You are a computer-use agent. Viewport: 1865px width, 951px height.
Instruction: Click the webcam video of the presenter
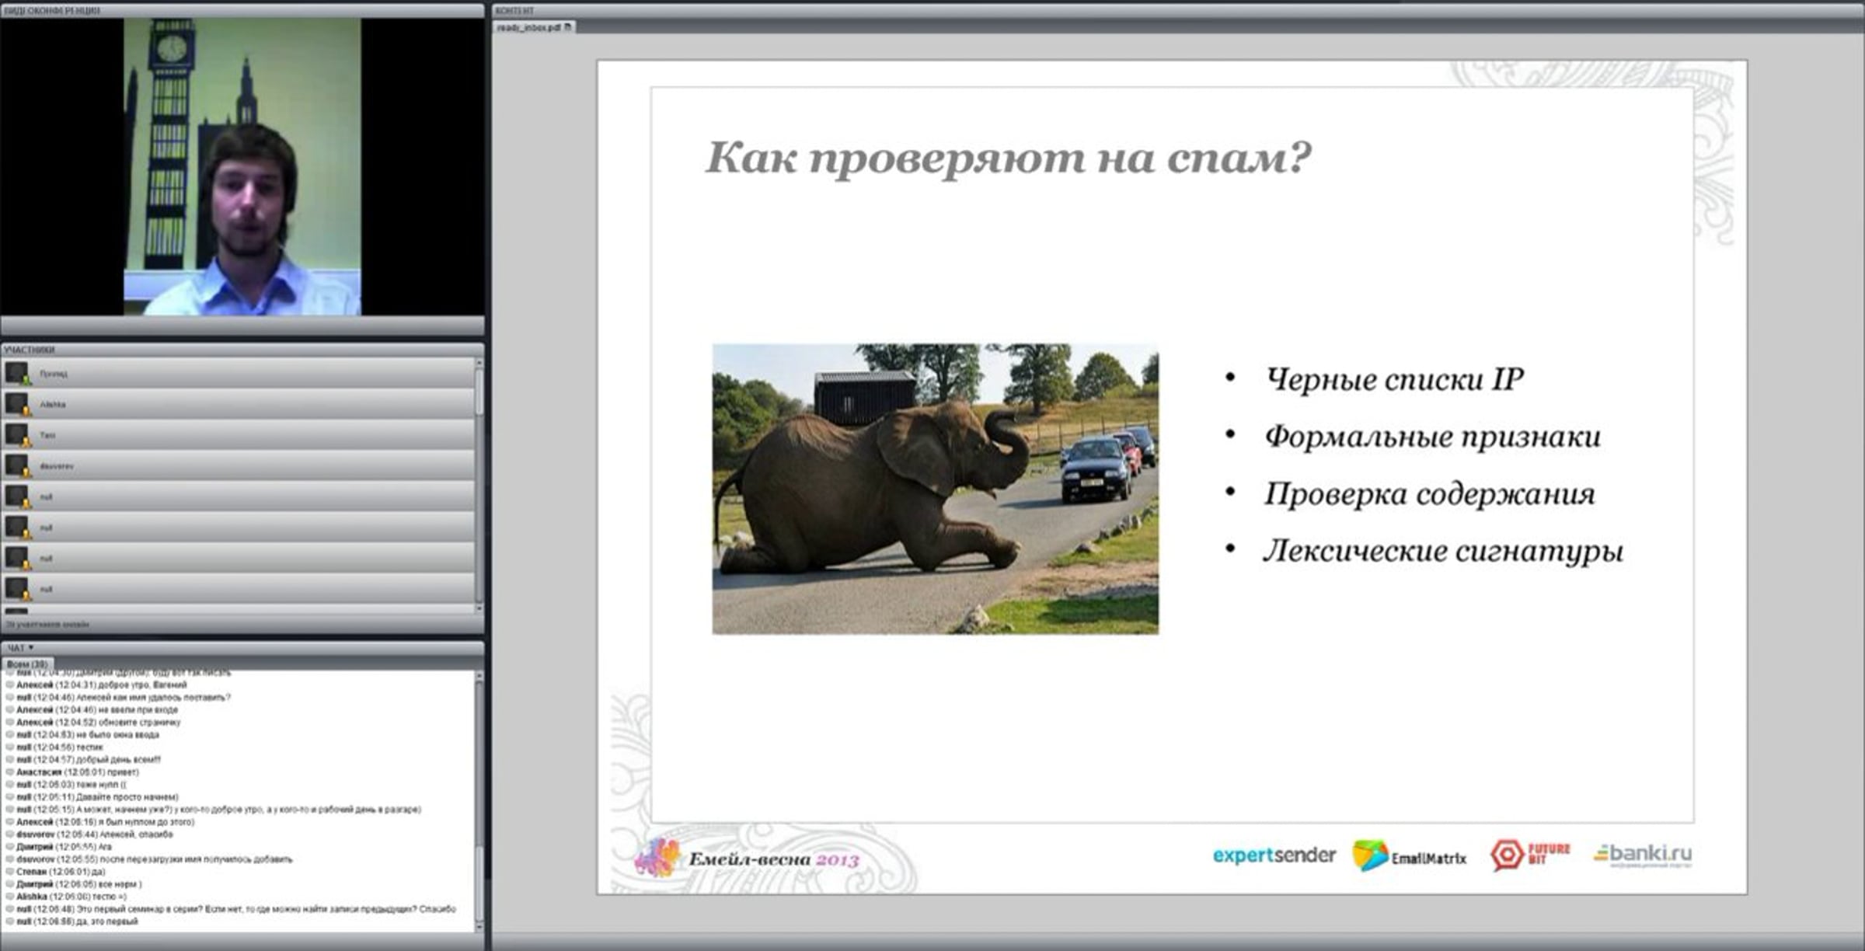[242, 166]
